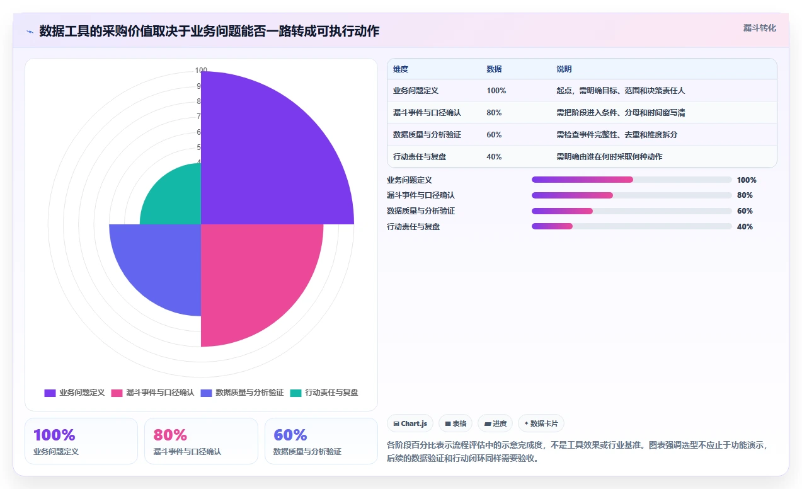Click the 100 axis label on chart
802x489 pixels.
201,71
